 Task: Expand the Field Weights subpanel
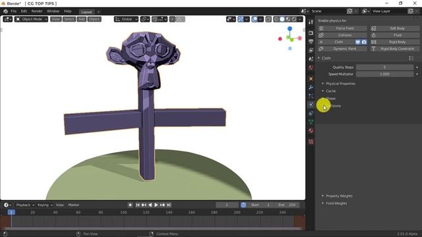click(336, 203)
